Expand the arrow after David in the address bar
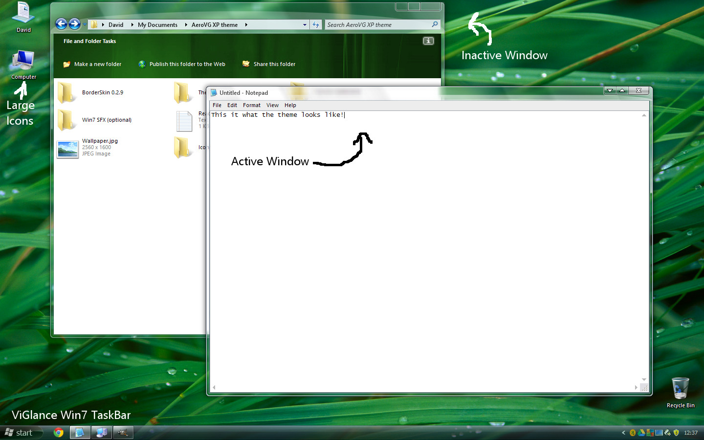 132,24
